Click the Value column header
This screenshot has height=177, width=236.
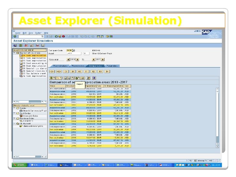click(x=58, y=86)
